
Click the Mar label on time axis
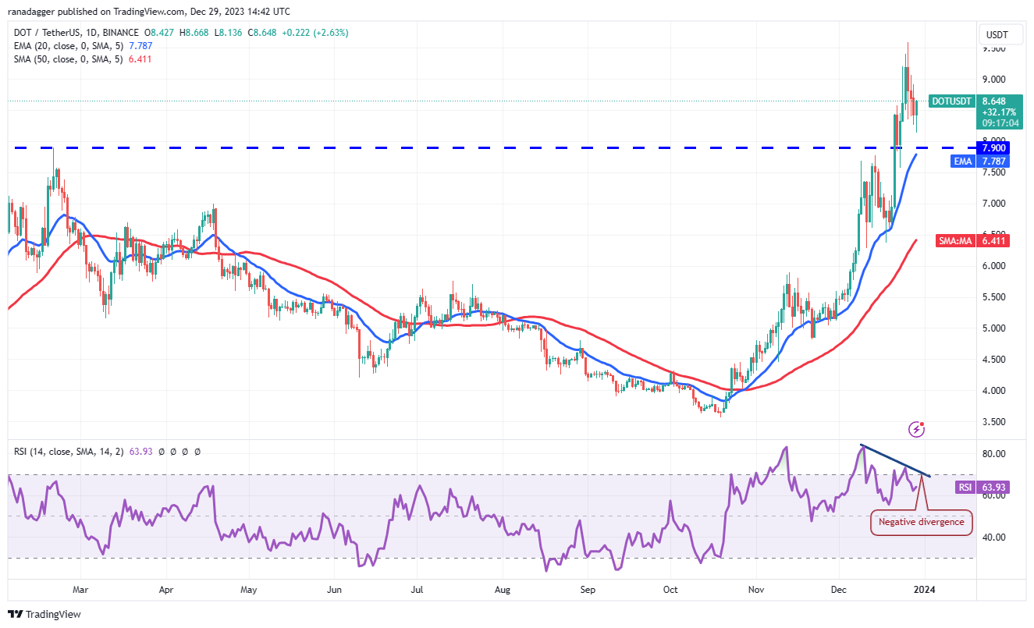click(x=80, y=591)
